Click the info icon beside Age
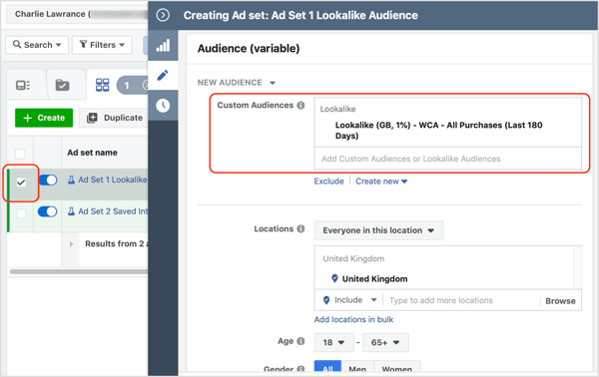 [301, 341]
